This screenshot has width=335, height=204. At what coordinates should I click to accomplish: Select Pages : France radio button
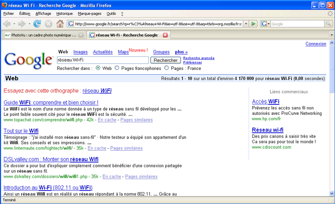pos(167,68)
